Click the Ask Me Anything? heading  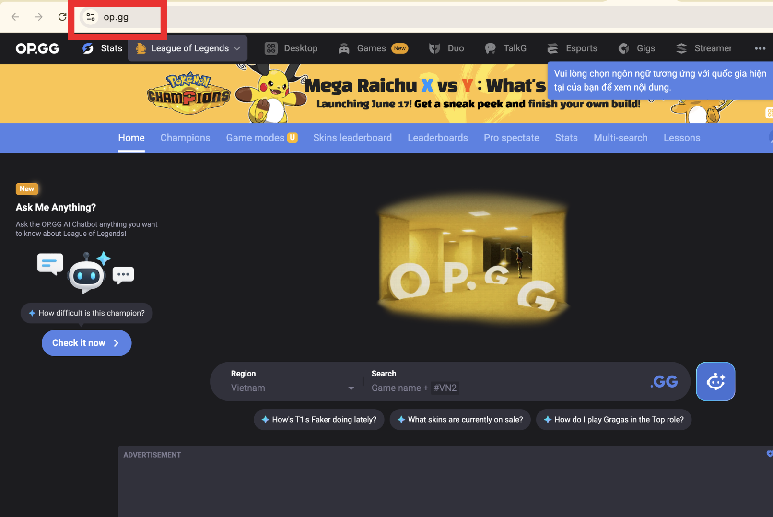click(56, 207)
